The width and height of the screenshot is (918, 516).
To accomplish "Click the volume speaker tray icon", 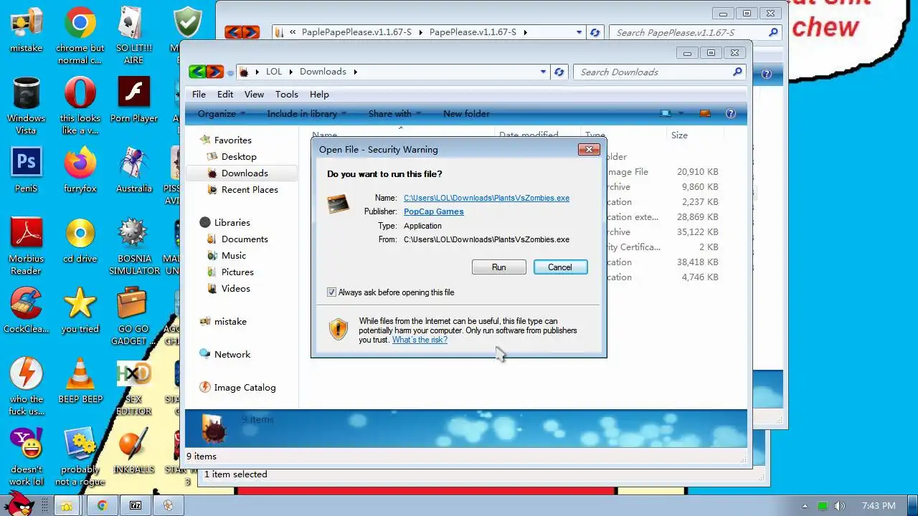I will (839, 506).
